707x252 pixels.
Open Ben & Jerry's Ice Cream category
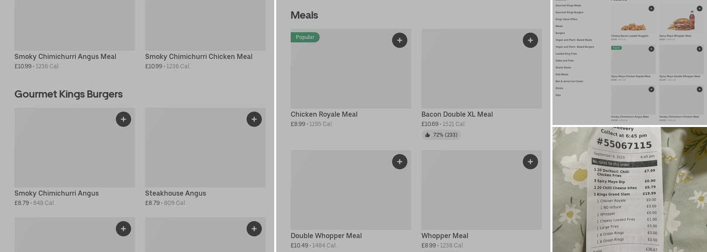pos(569,81)
